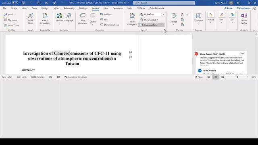Toggle the AutoSave switch

[15, 3]
